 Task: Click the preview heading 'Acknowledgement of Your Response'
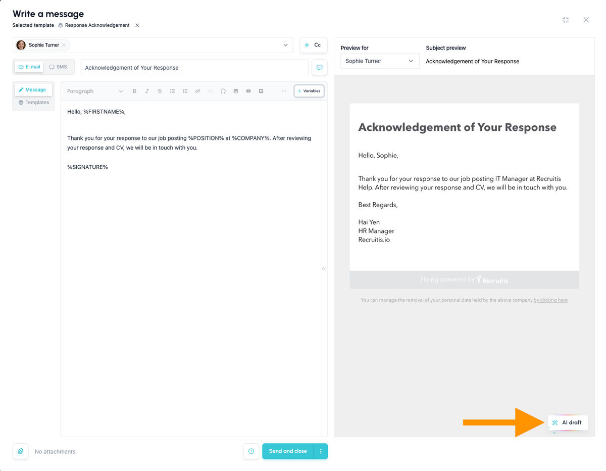click(x=457, y=127)
